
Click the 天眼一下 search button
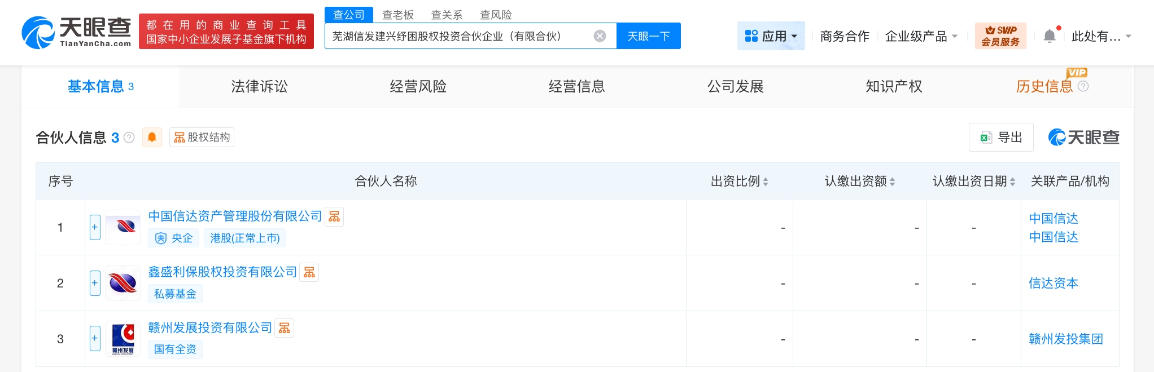(648, 36)
